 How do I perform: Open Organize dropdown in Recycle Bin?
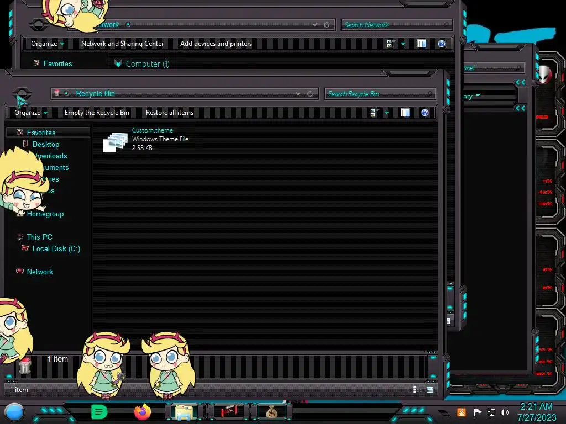(x=31, y=113)
